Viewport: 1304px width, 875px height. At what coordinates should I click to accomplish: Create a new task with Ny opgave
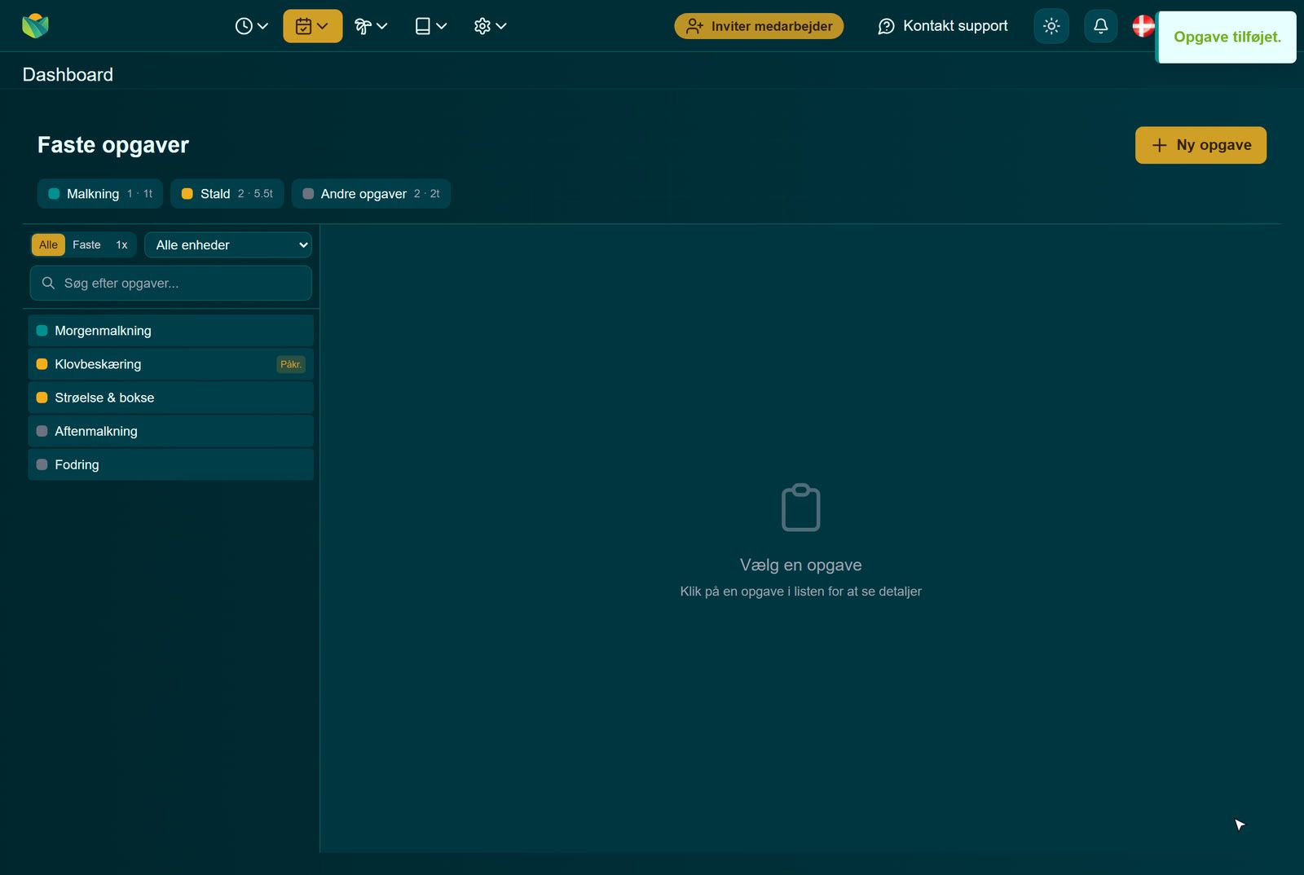point(1200,145)
